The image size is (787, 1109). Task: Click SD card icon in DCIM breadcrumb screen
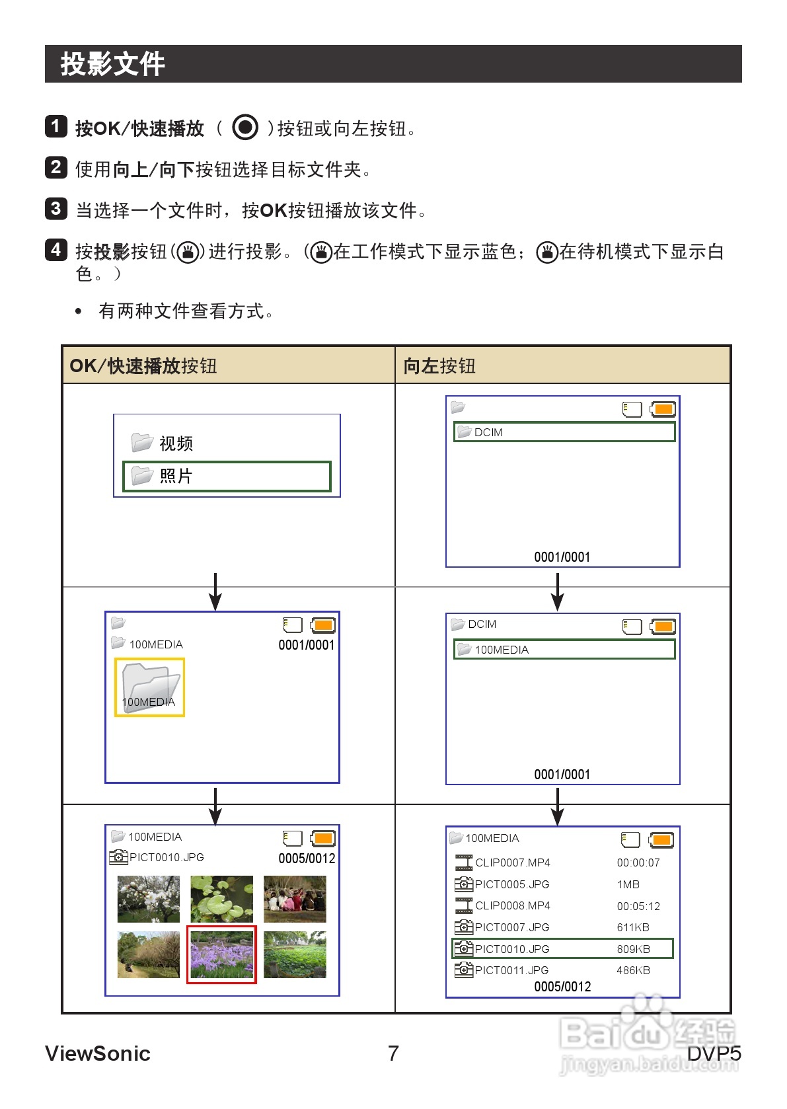click(632, 627)
